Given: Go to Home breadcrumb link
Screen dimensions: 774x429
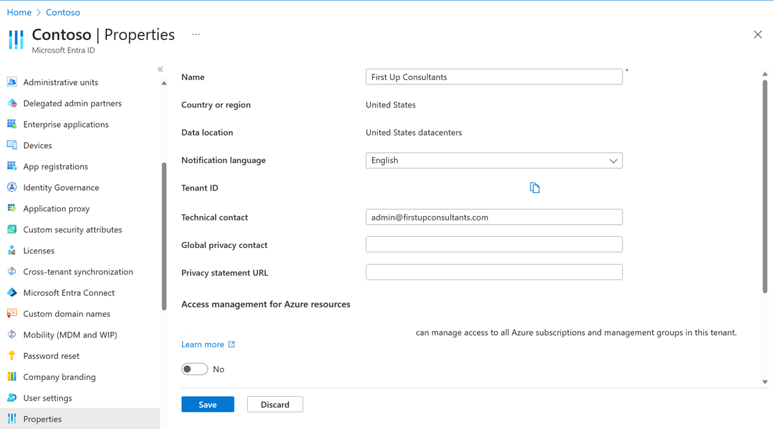Looking at the screenshot, I should point(19,12).
